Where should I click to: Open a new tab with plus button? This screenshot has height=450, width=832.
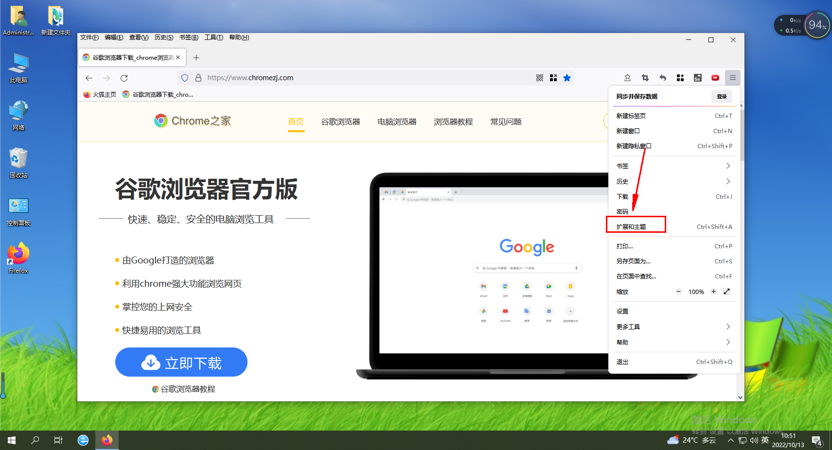click(196, 57)
